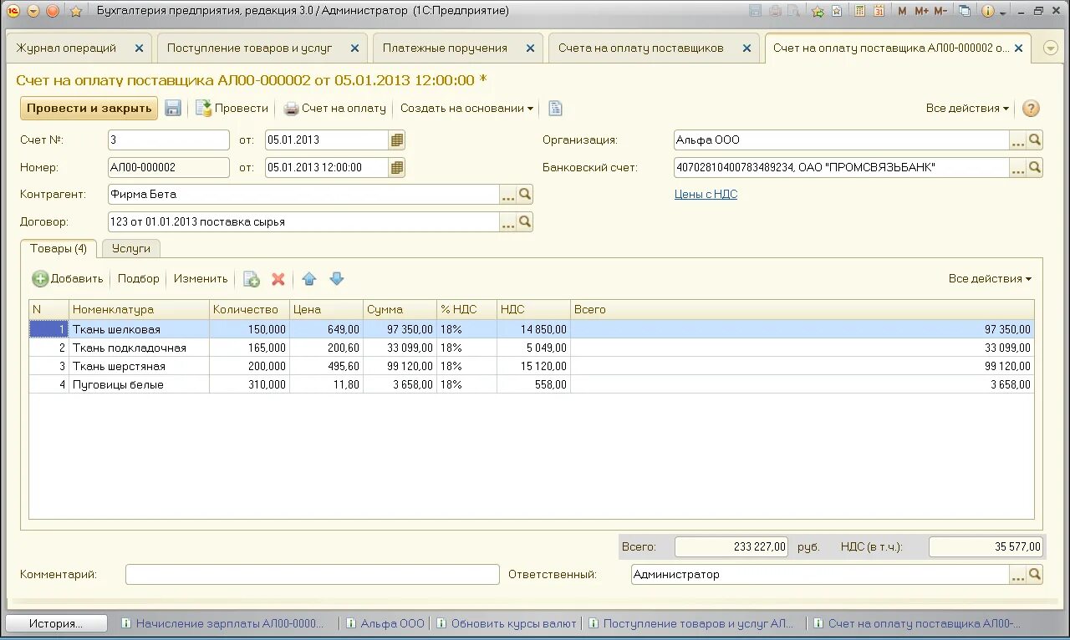
Task: Click the info icon in title bar
Action: (988, 11)
